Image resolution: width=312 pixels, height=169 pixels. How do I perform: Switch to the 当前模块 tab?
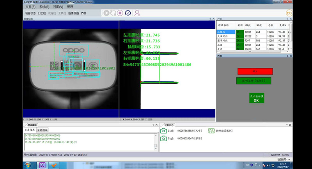[x=43, y=130]
